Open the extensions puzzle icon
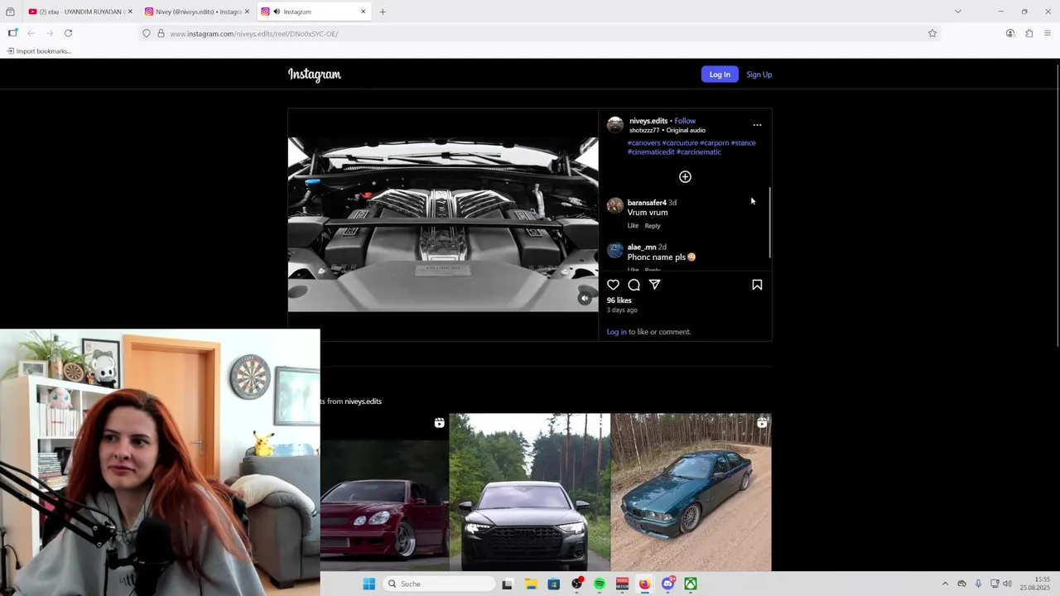 1029,33
